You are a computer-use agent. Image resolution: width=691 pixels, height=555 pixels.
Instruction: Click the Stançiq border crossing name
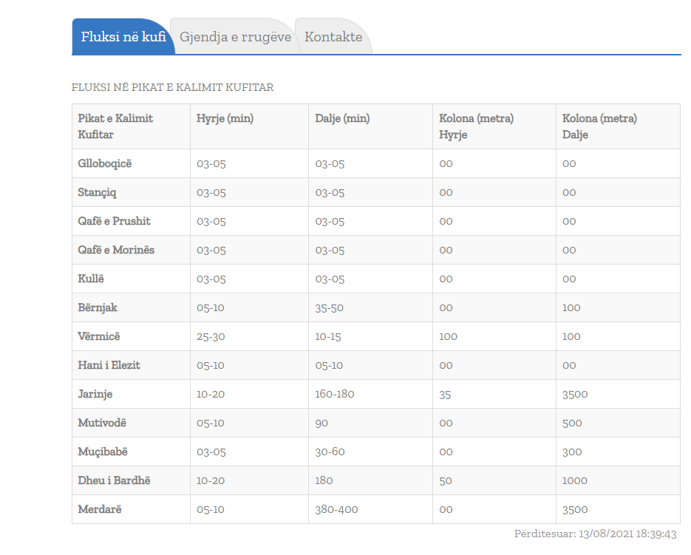click(97, 192)
